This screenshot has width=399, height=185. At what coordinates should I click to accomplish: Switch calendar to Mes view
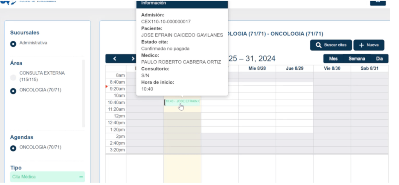tap(333, 59)
